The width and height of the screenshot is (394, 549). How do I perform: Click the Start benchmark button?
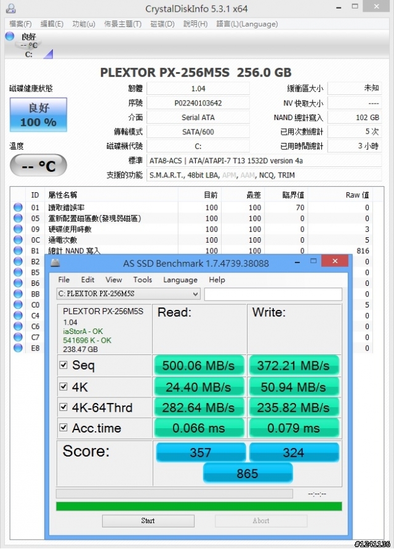(x=148, y=521)
